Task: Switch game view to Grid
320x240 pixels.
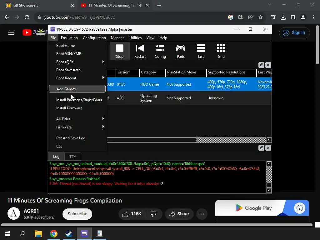Action: (x=221, y=51)
